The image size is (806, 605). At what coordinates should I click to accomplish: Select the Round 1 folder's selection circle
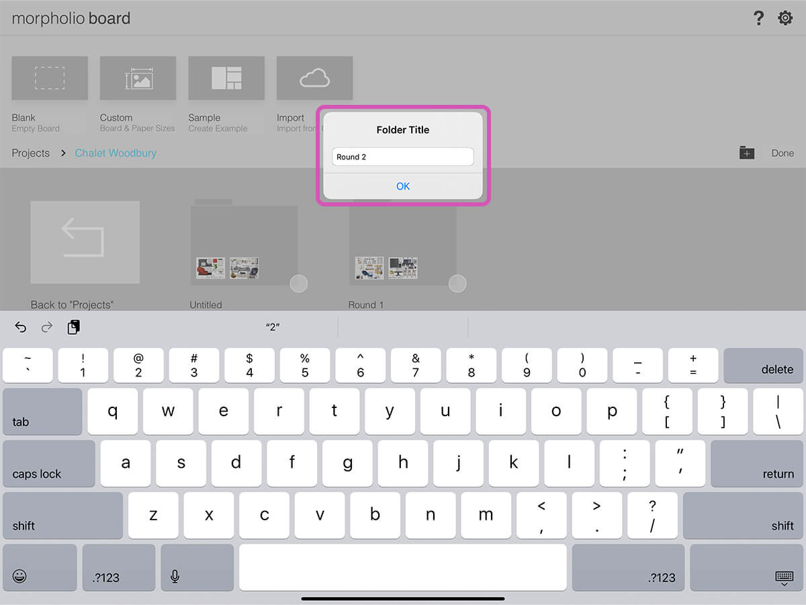tap(457, 283)
